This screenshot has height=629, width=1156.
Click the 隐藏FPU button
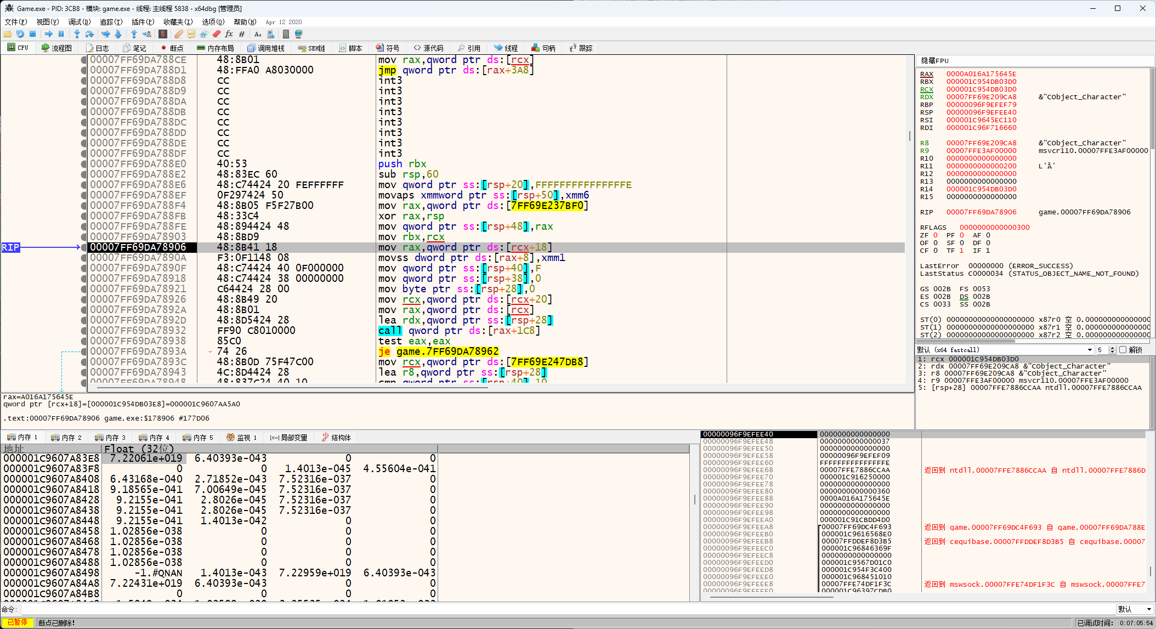tap(934, 61)
